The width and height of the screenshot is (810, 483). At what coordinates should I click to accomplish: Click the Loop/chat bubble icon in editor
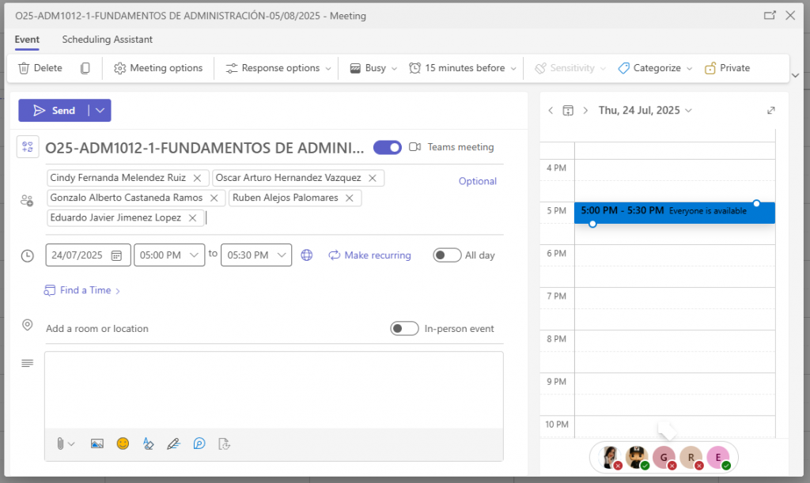pos(199,443)
